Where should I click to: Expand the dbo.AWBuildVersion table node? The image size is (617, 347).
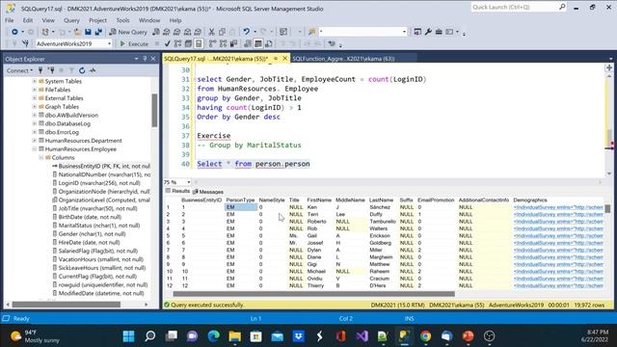(x=35, y=115)
